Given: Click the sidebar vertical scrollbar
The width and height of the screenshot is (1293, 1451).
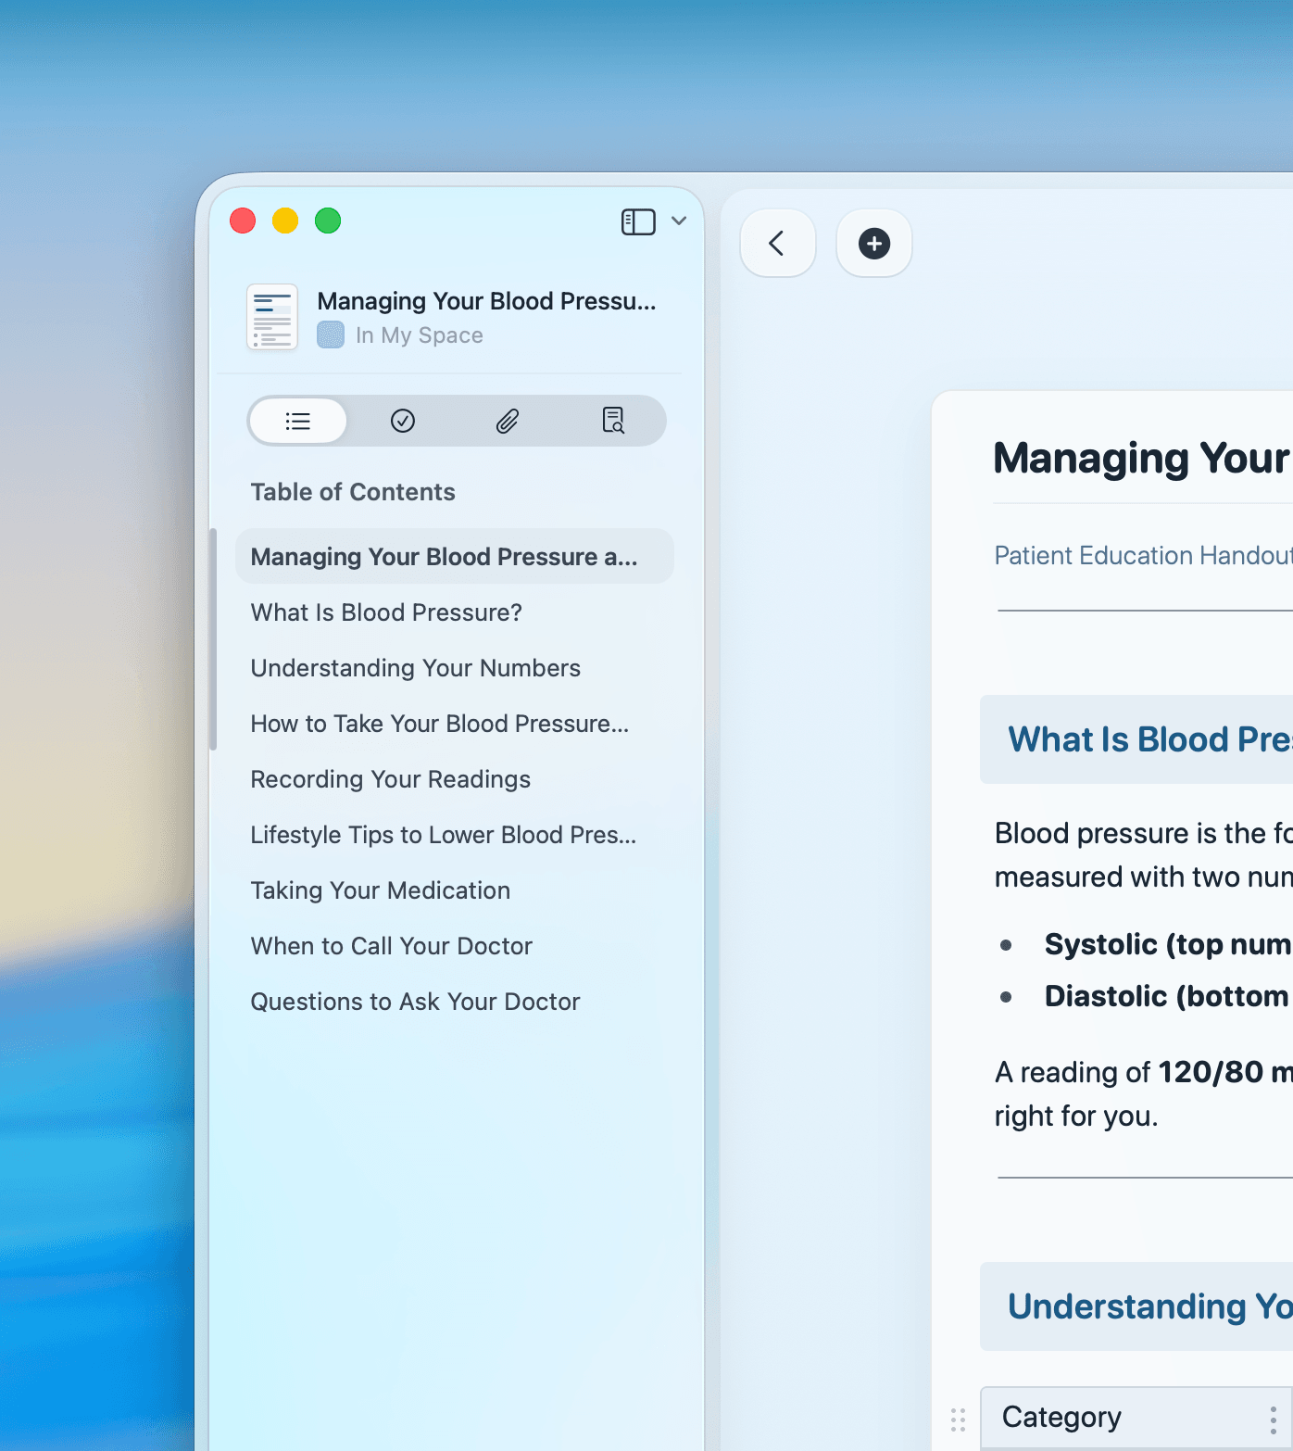Looking at the screenshot, I should click(x=214, y=639).
